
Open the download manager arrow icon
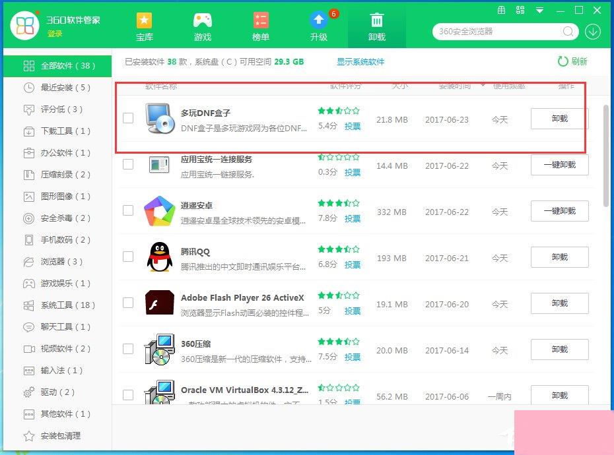[593, 32]
